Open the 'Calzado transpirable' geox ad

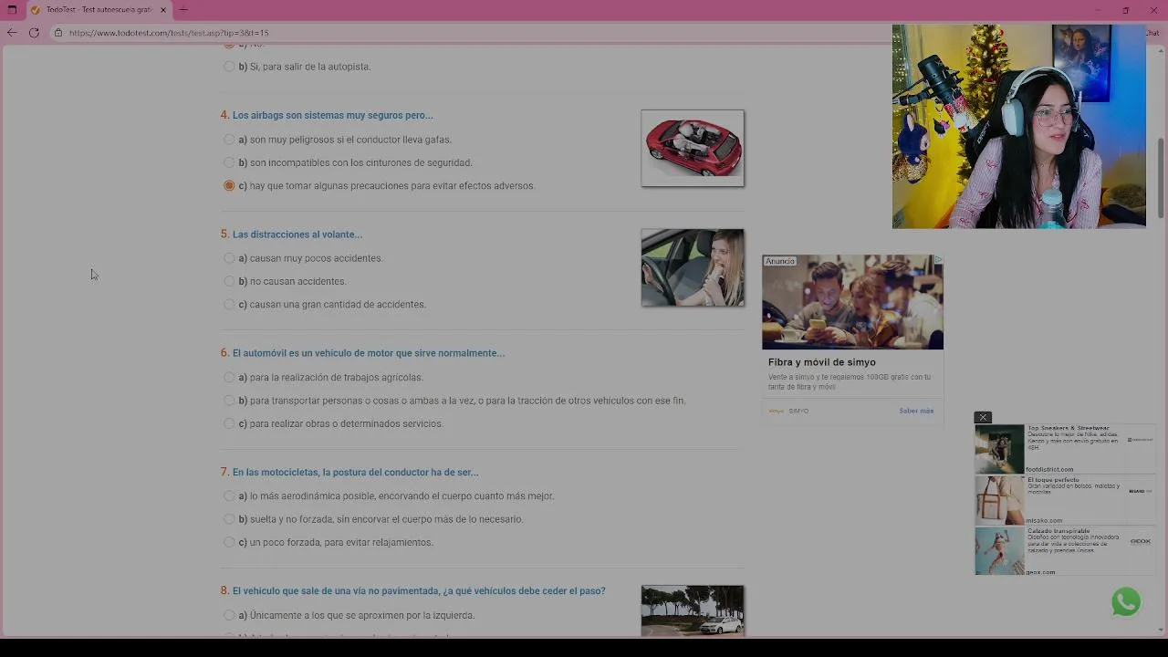point(1058,531)
